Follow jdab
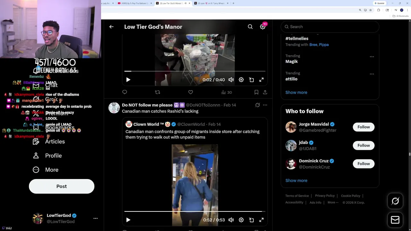Viewport: 411px width, 231px height. [x=363, y=145]
